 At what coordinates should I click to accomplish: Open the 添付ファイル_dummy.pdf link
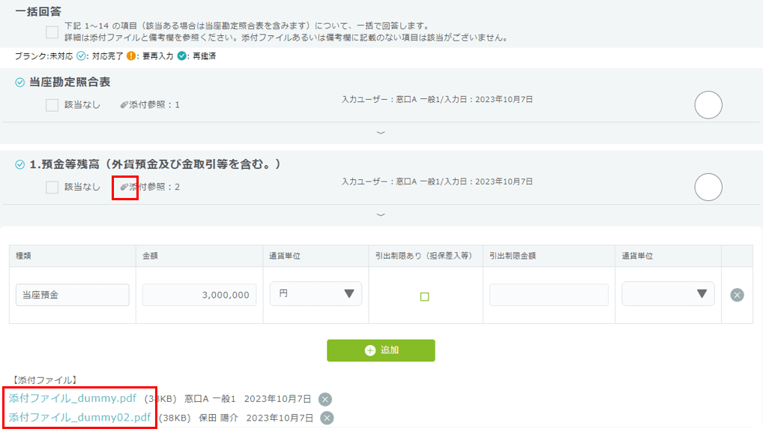pyautogui.click(x=73, y=398)
